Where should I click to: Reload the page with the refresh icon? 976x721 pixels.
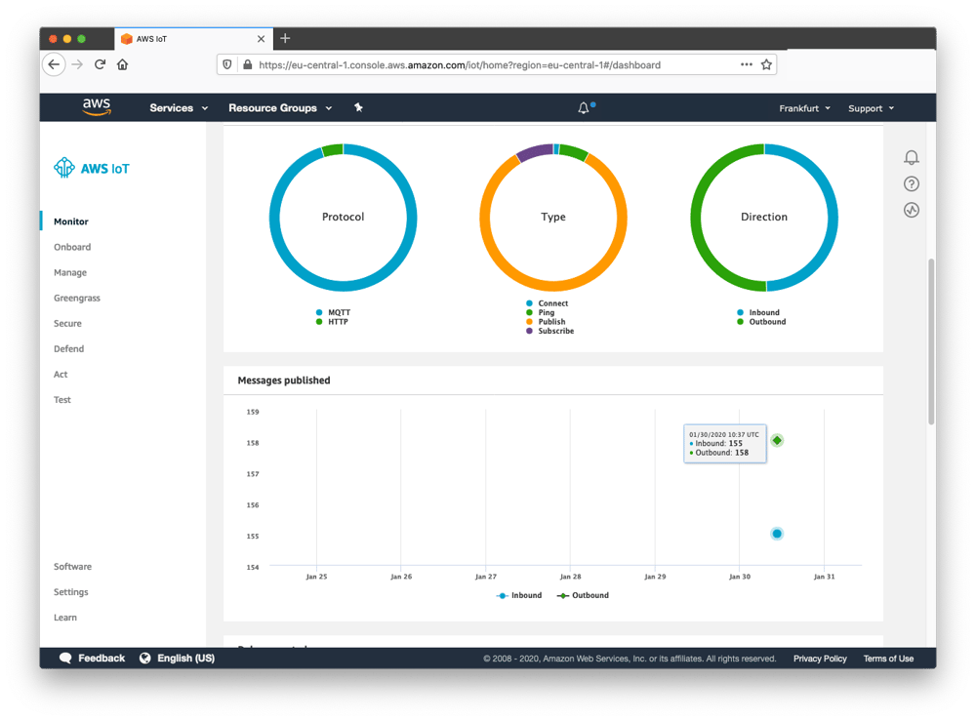coord(100,64)
